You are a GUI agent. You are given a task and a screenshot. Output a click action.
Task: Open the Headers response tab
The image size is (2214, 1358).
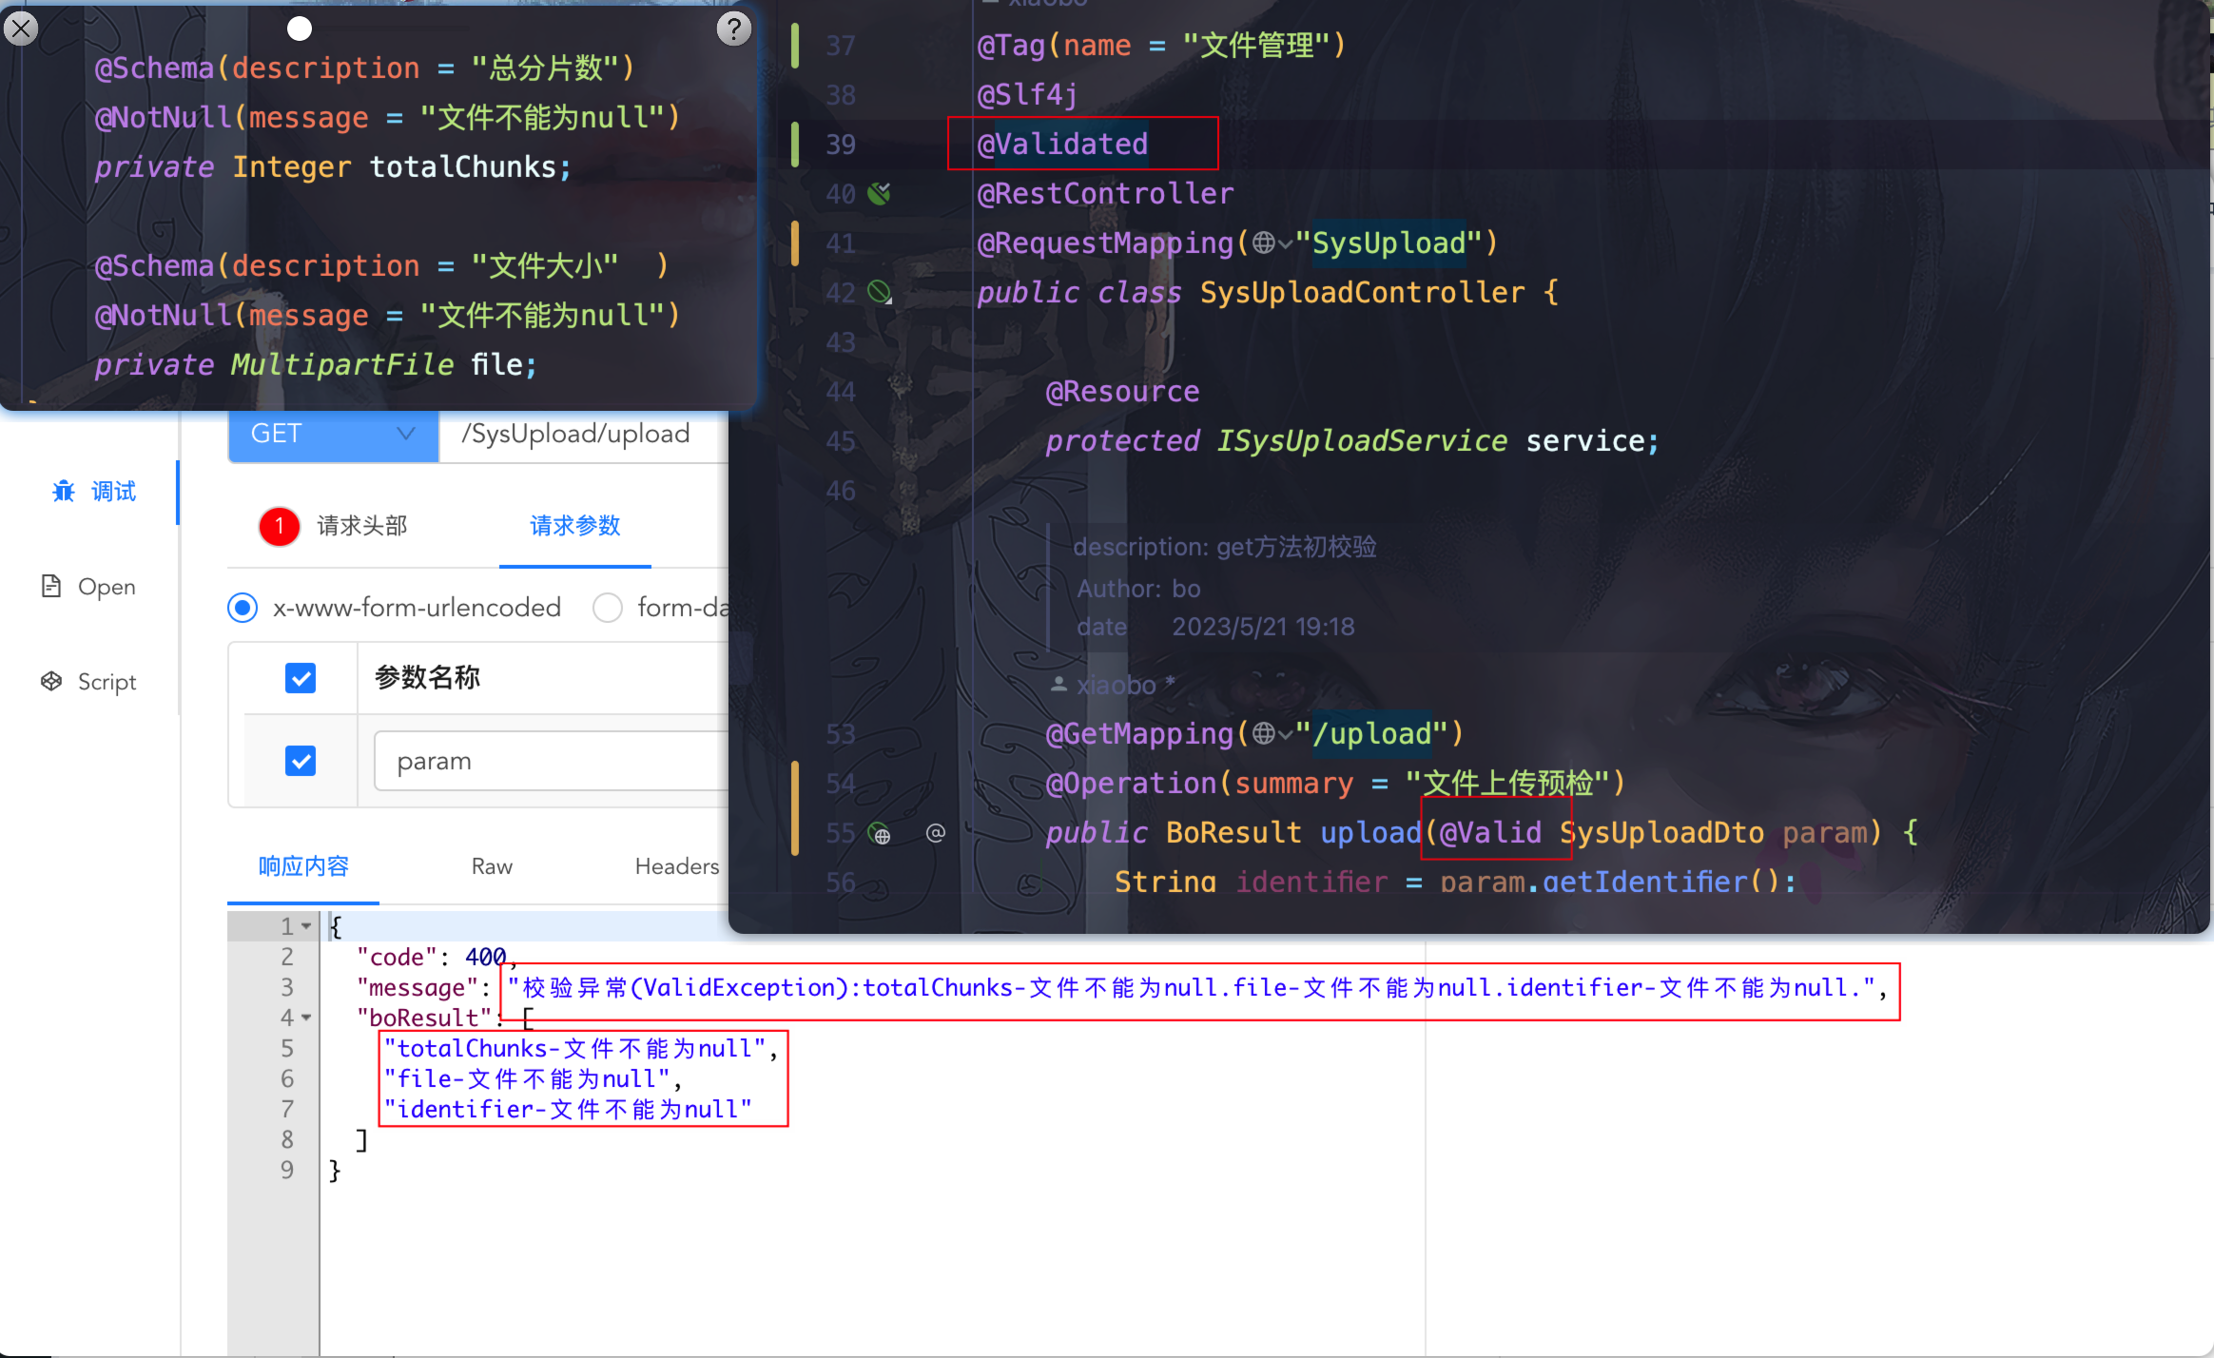676,865
